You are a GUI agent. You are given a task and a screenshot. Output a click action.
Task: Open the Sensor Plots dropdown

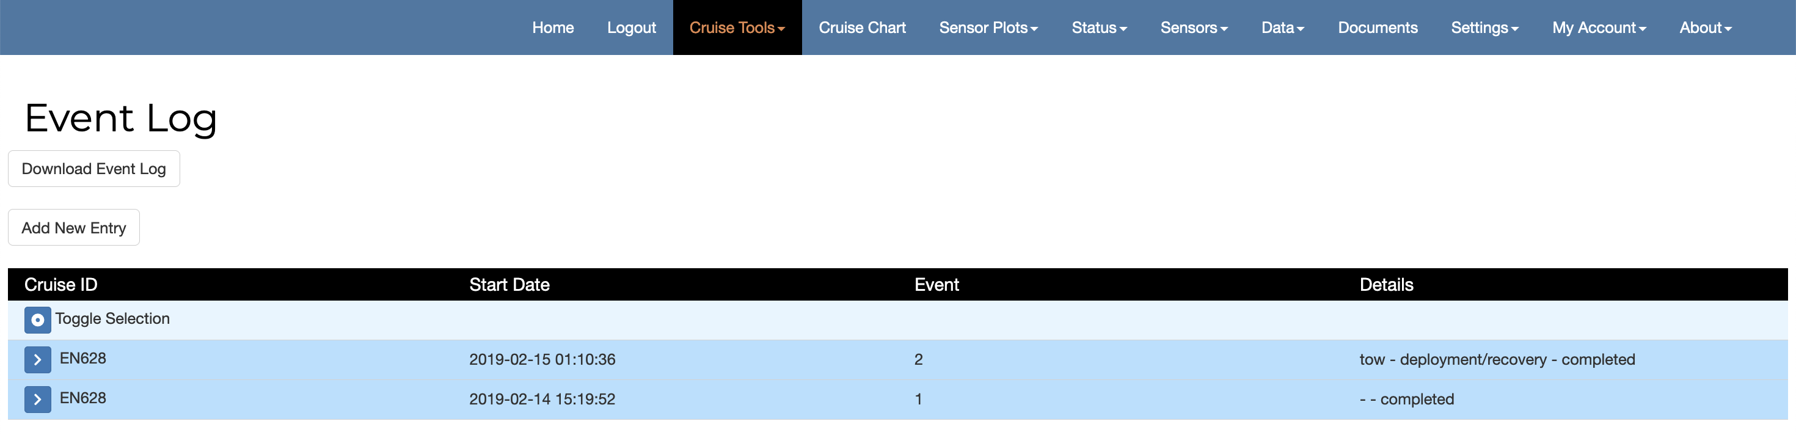pyautogui.click(x=988, y=28)
